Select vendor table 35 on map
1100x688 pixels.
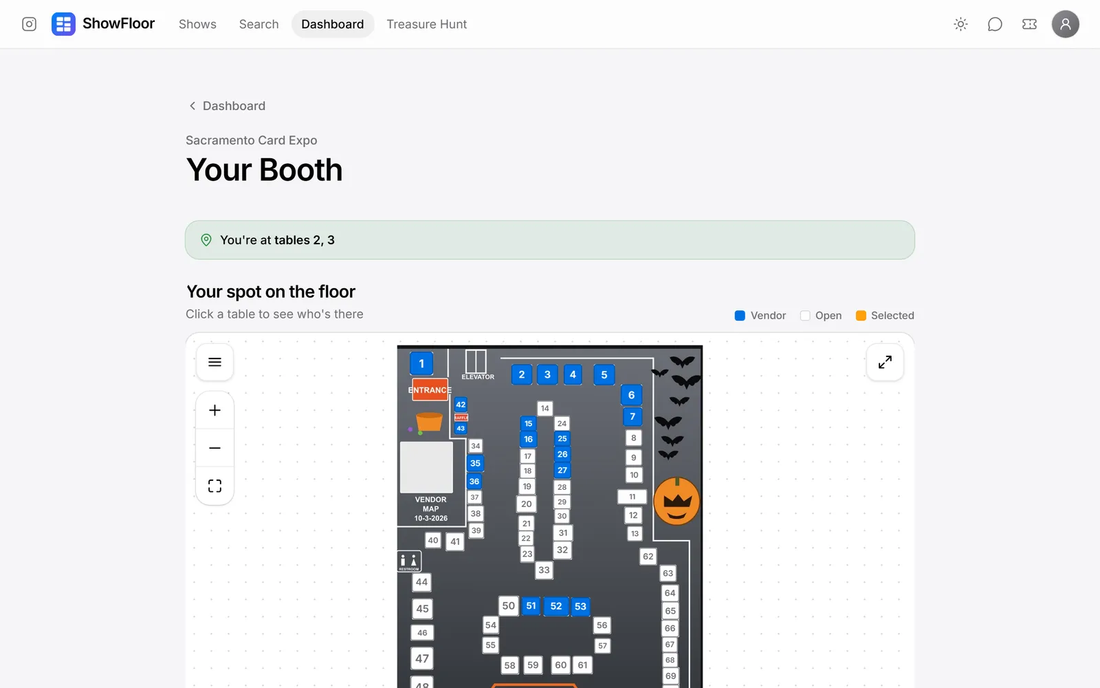(475, 463)
